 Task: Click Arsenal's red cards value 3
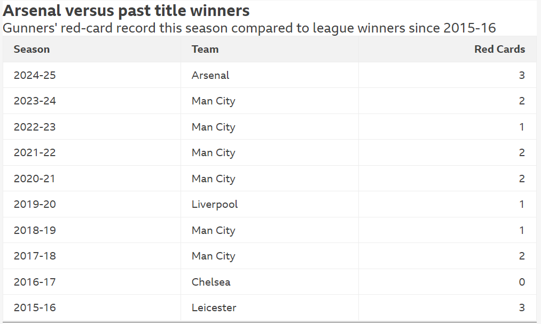522,75
